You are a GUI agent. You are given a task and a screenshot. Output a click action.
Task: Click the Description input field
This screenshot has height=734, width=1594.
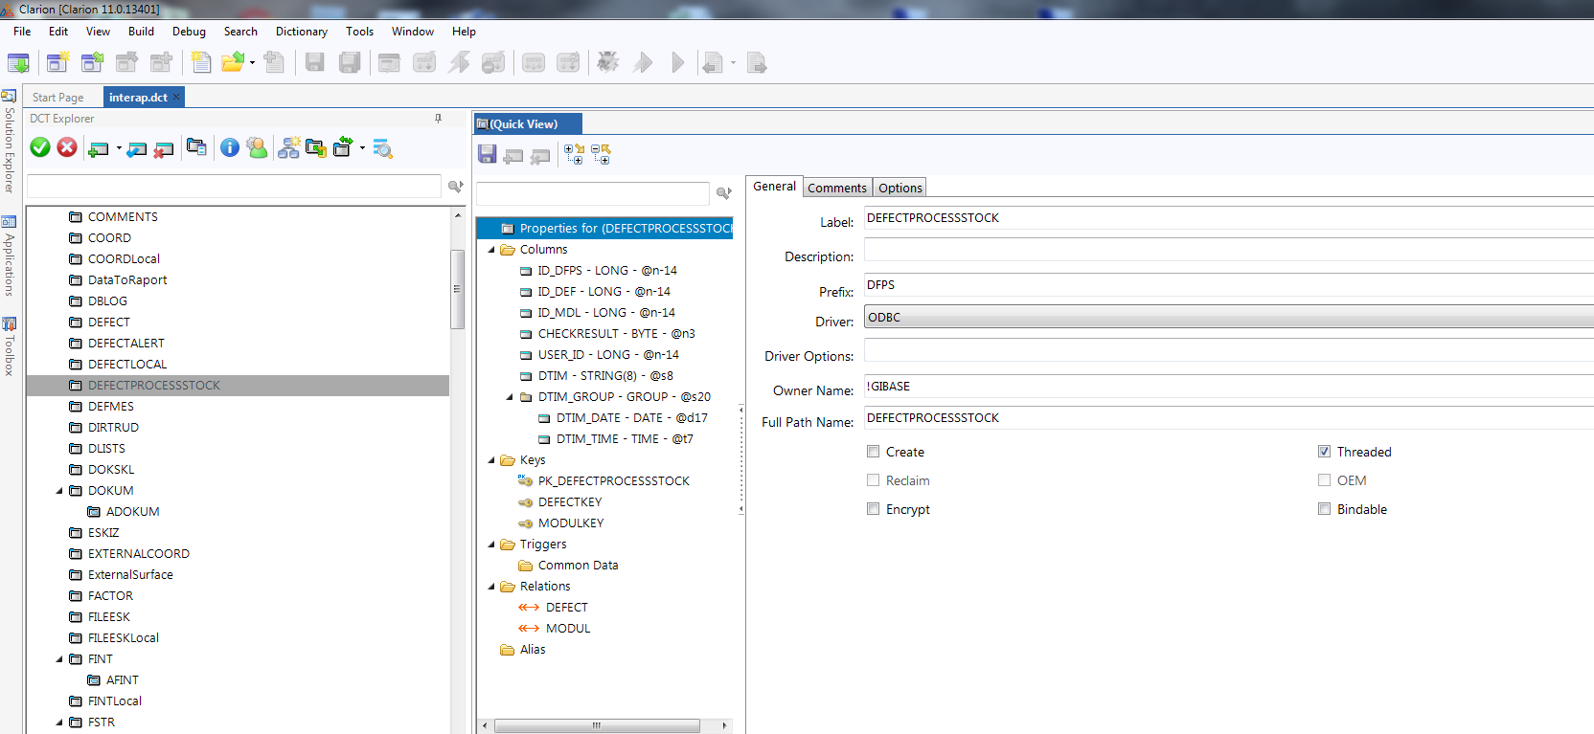pos(1226,251)
